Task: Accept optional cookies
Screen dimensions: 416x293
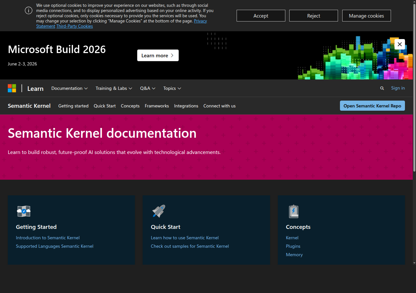Action: 261,16
